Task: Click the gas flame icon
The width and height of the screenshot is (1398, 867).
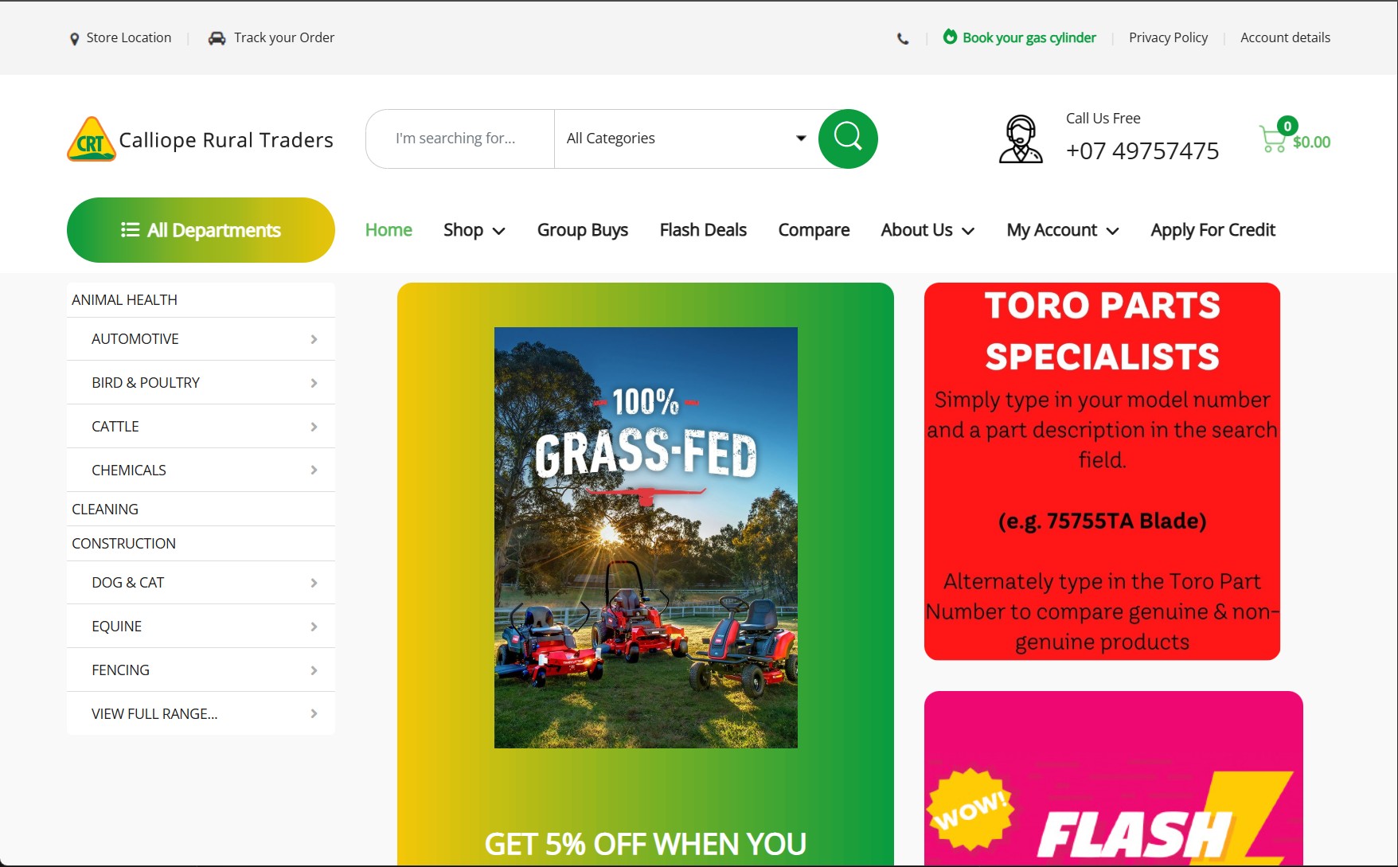Action: pos(950,37)
